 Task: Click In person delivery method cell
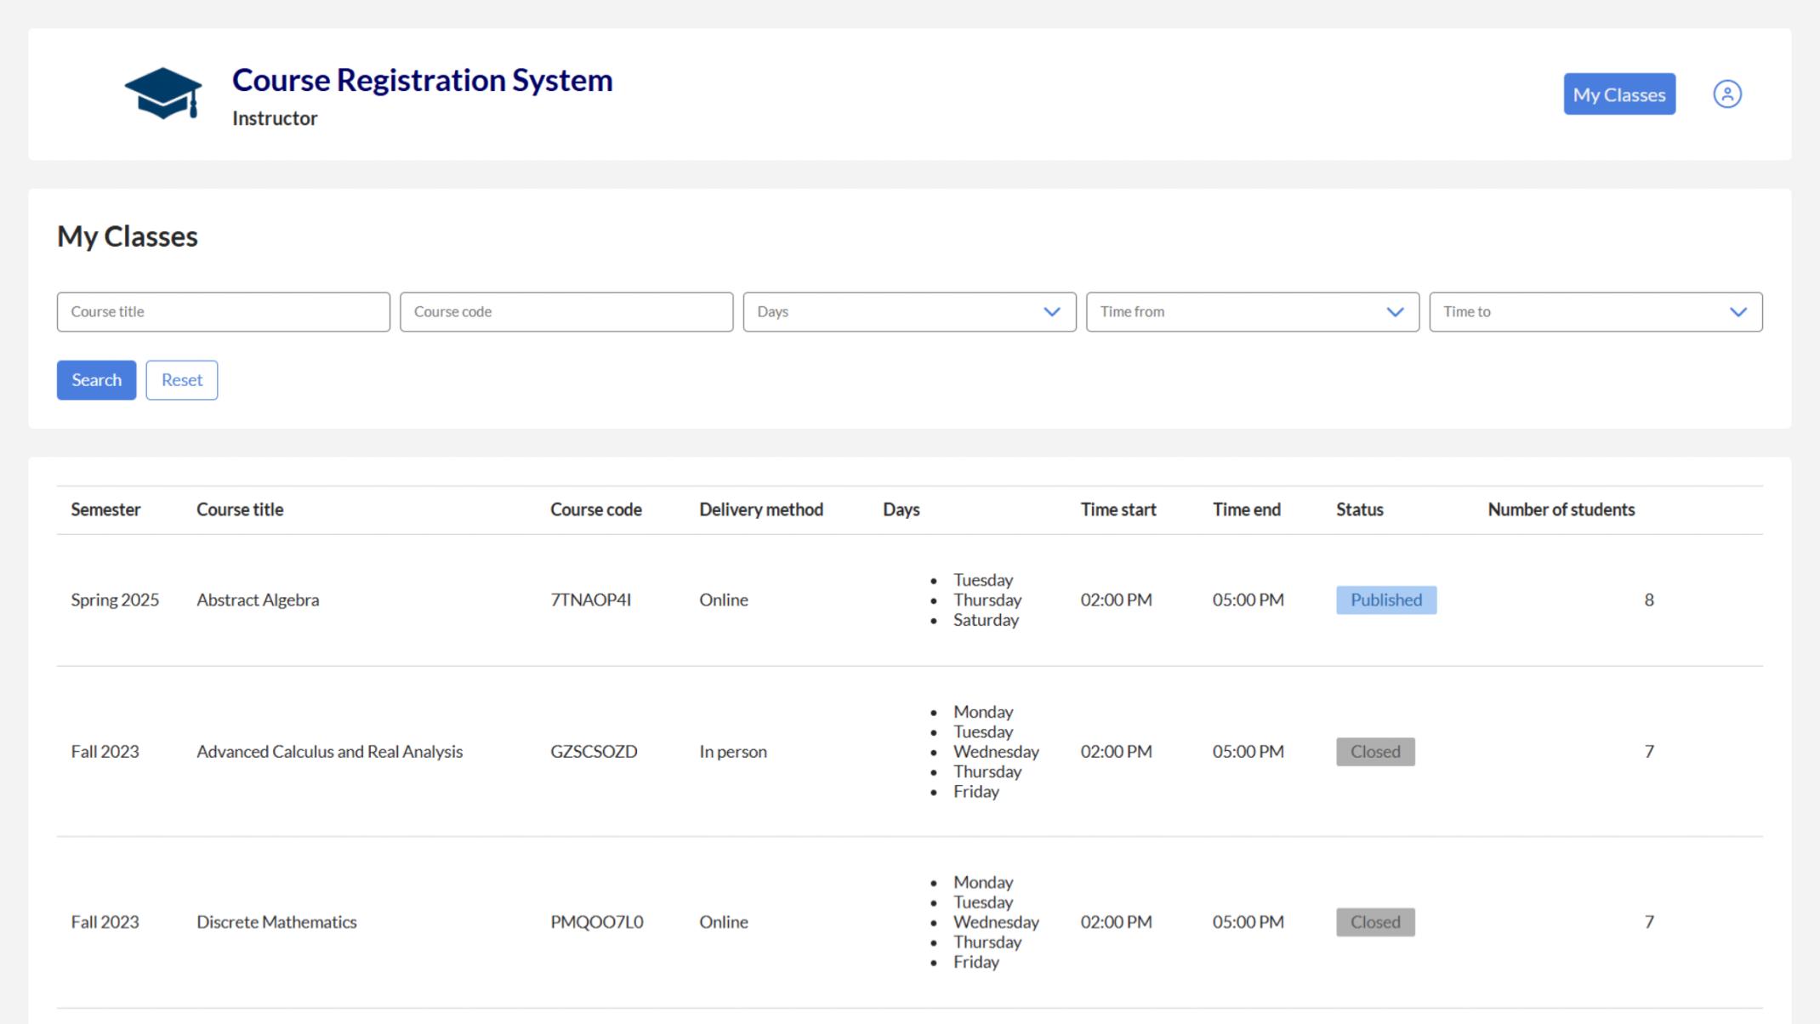pyautogui.click(x=732, y=752)
